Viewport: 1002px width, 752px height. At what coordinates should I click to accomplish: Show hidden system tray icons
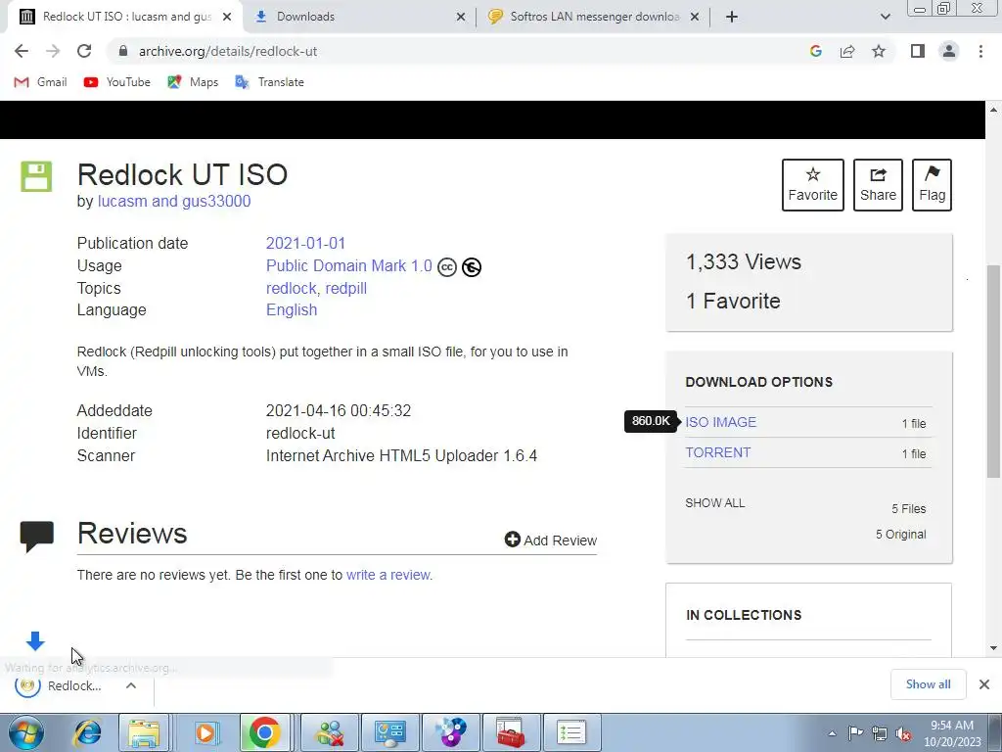(832, 733)
